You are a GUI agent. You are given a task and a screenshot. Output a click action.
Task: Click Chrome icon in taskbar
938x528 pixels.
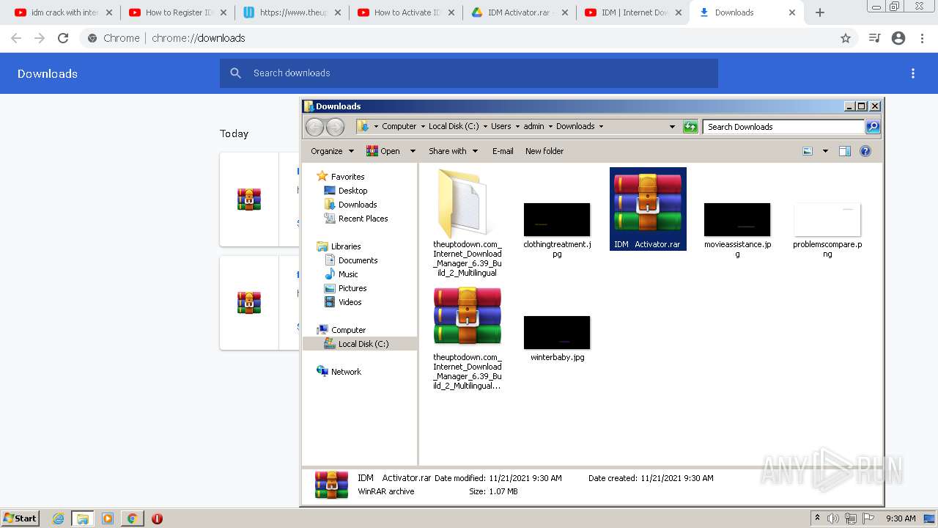coord(132,518)
